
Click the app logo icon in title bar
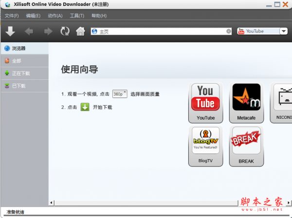pyautogui.click(x=8, y=4)
